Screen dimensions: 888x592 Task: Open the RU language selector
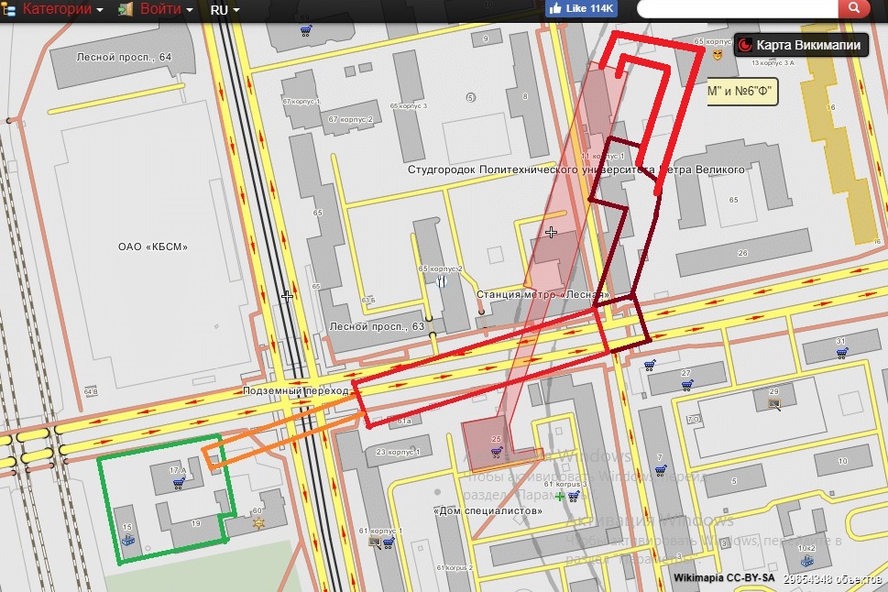pyautogui.click(x=225, y=9)
